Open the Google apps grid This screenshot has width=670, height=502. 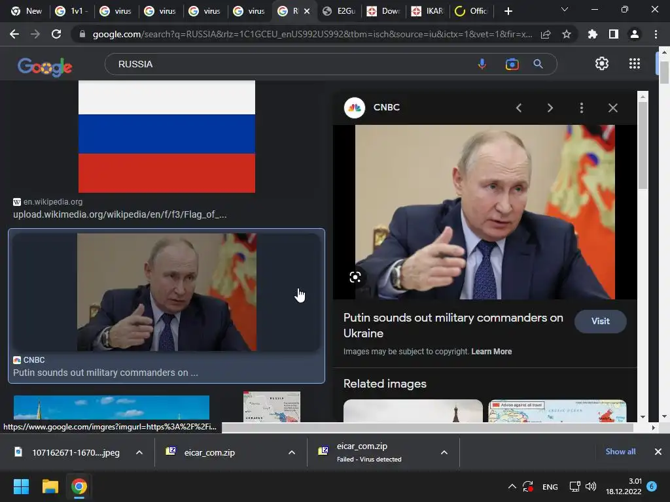(635, 63)
